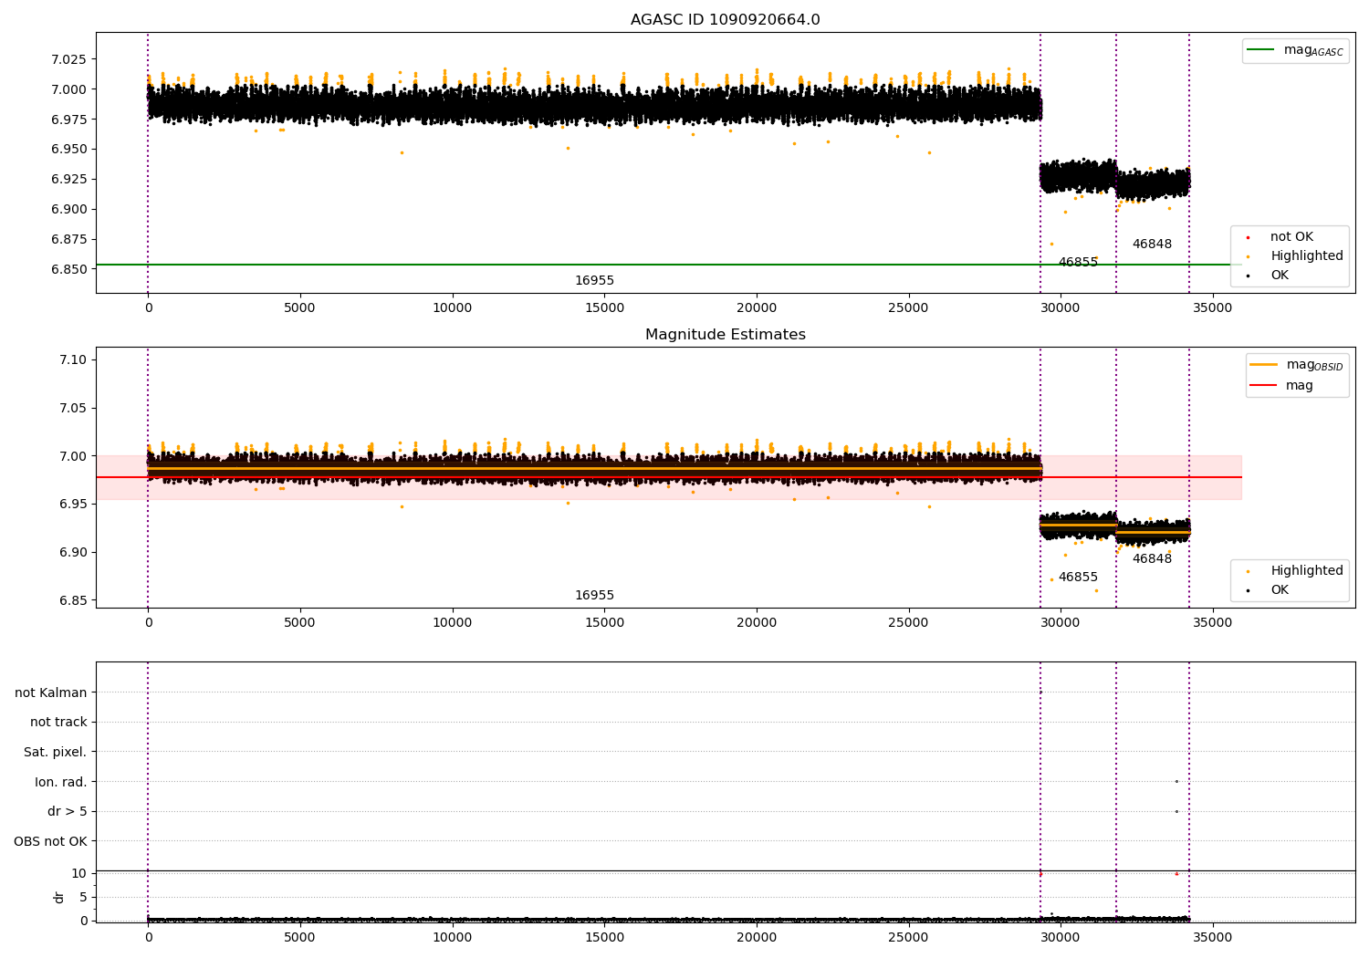1369x958 pixels.
Task: Click the "OBS not OK" row label
Action: (x=50, y=842)
